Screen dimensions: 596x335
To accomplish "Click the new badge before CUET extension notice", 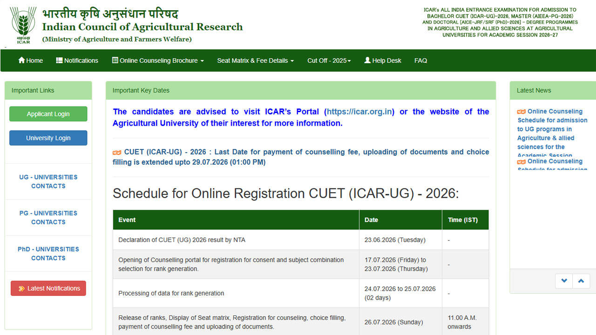I will 117,153.
